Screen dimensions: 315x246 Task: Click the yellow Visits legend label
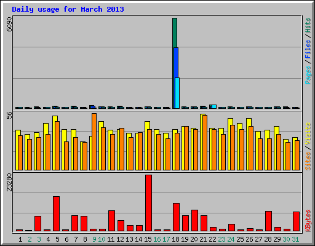[308, 134]
